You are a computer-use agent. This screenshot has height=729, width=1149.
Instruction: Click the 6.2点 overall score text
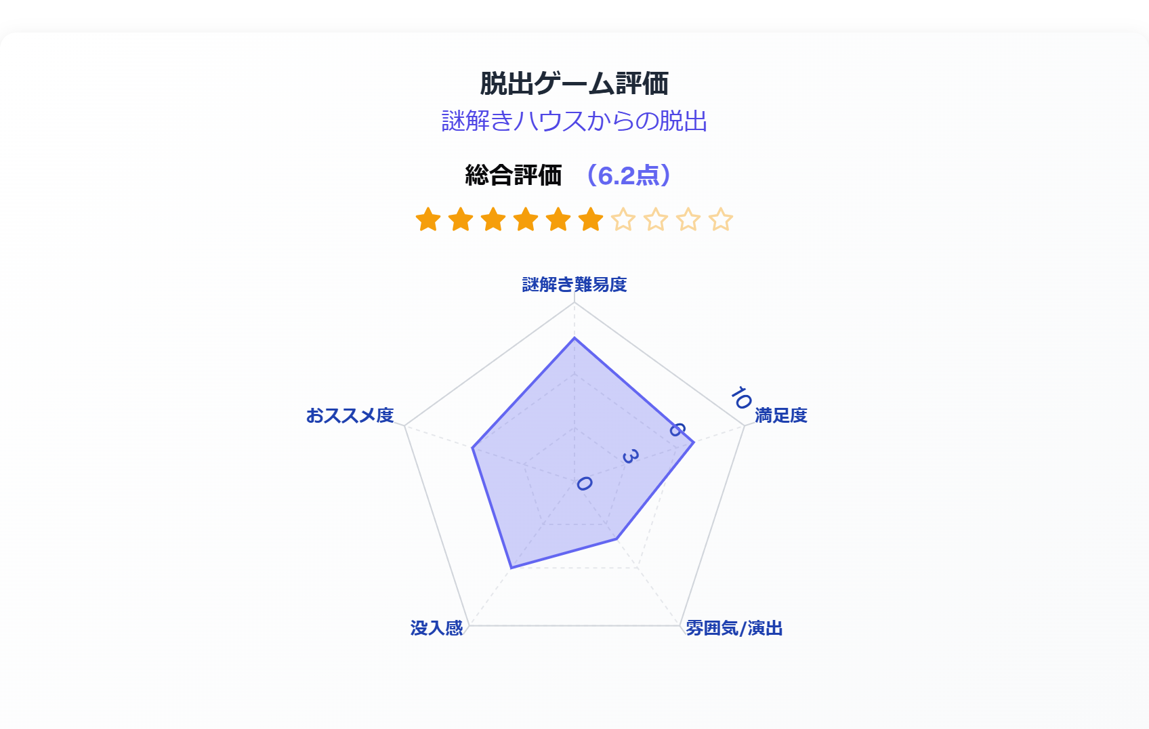pos(629,175)
